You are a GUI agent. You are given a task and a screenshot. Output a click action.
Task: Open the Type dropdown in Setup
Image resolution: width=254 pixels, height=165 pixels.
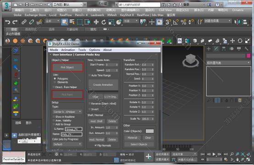pyautogui.click(x=67, y=112)
